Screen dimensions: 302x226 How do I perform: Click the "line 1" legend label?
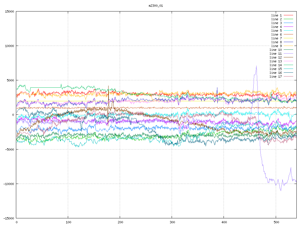[276, 15]
